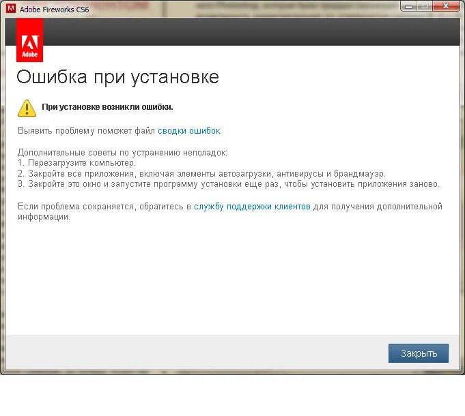Viewport: 465px width, 416px height.
Task: Maximize the Adobe Fireworks CS6 window
Action: tap(425, 7)
